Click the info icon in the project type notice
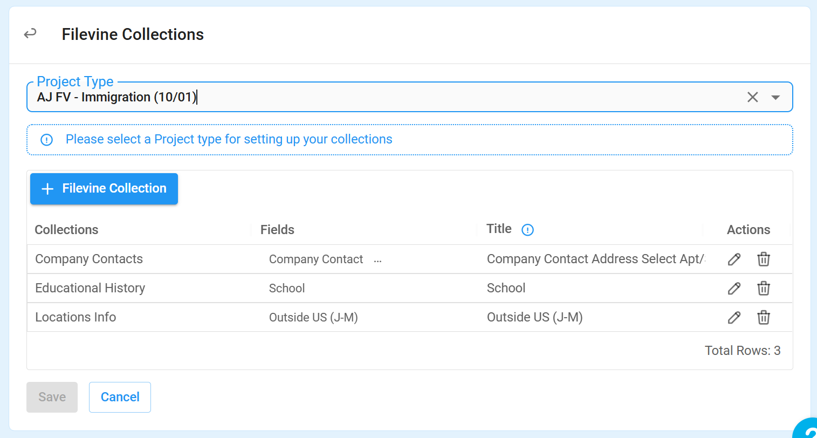This screenshot has height=438, width=817. pos(47,140)
